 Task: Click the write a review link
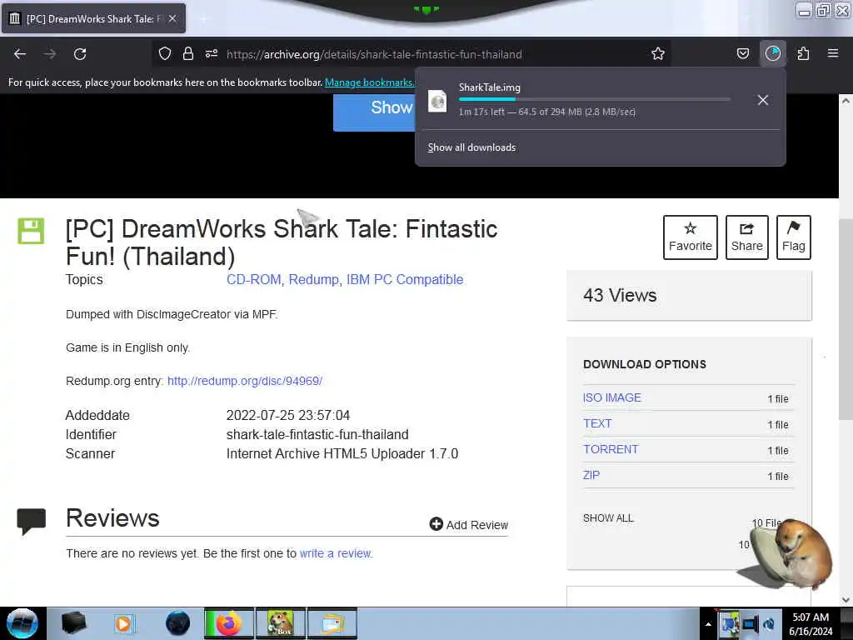coord(335,553)
